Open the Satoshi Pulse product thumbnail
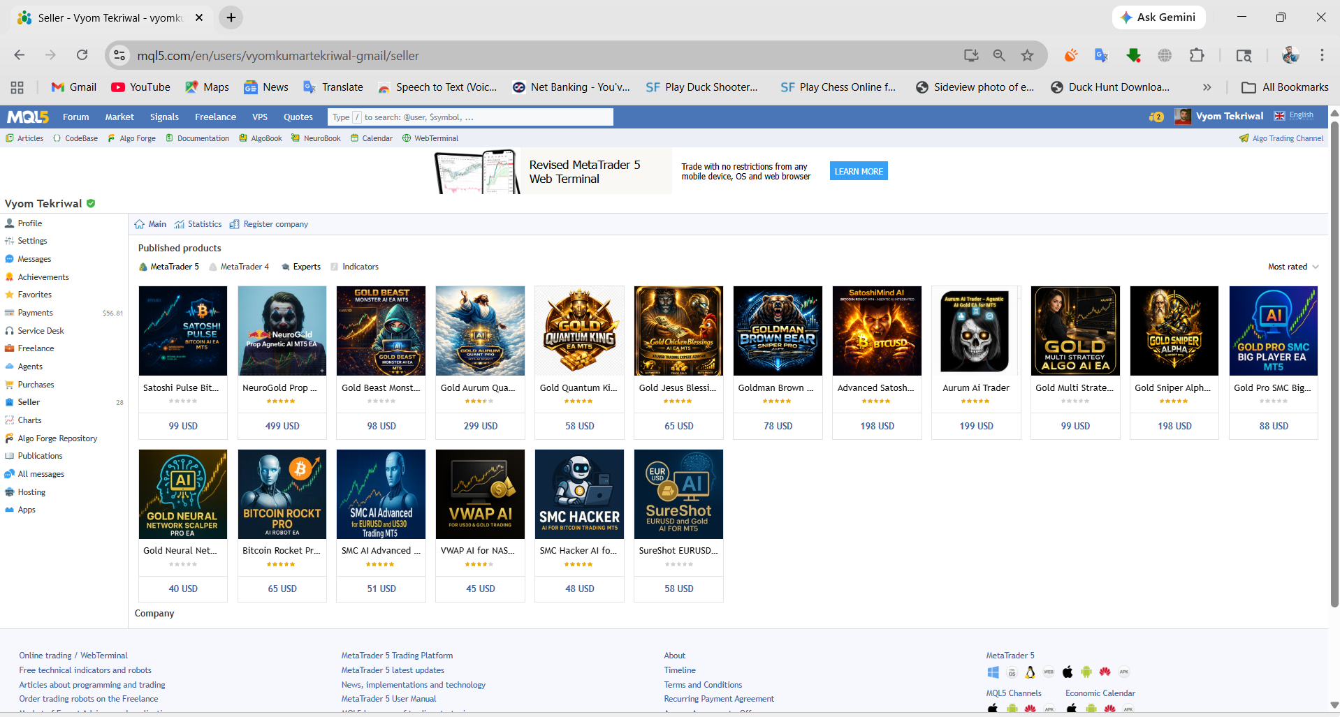The height and width of the screenshot is (717, 1340). tap(183, 331)
